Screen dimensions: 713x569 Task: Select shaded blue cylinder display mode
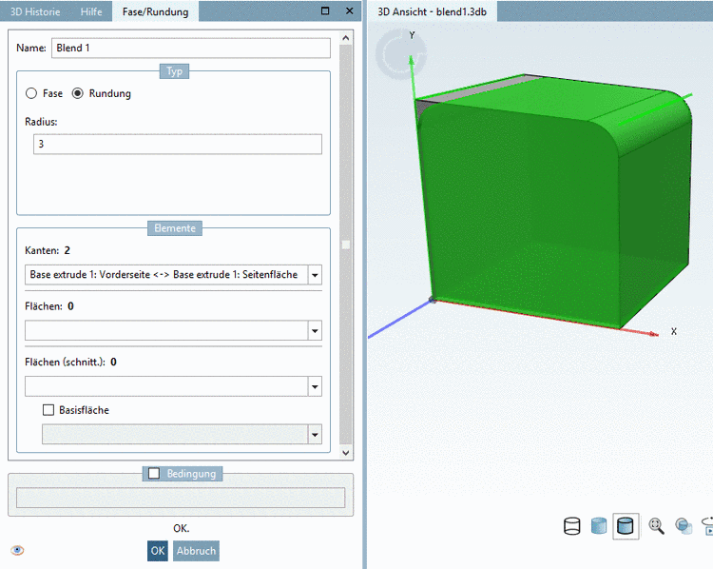(x=599, y=526)
